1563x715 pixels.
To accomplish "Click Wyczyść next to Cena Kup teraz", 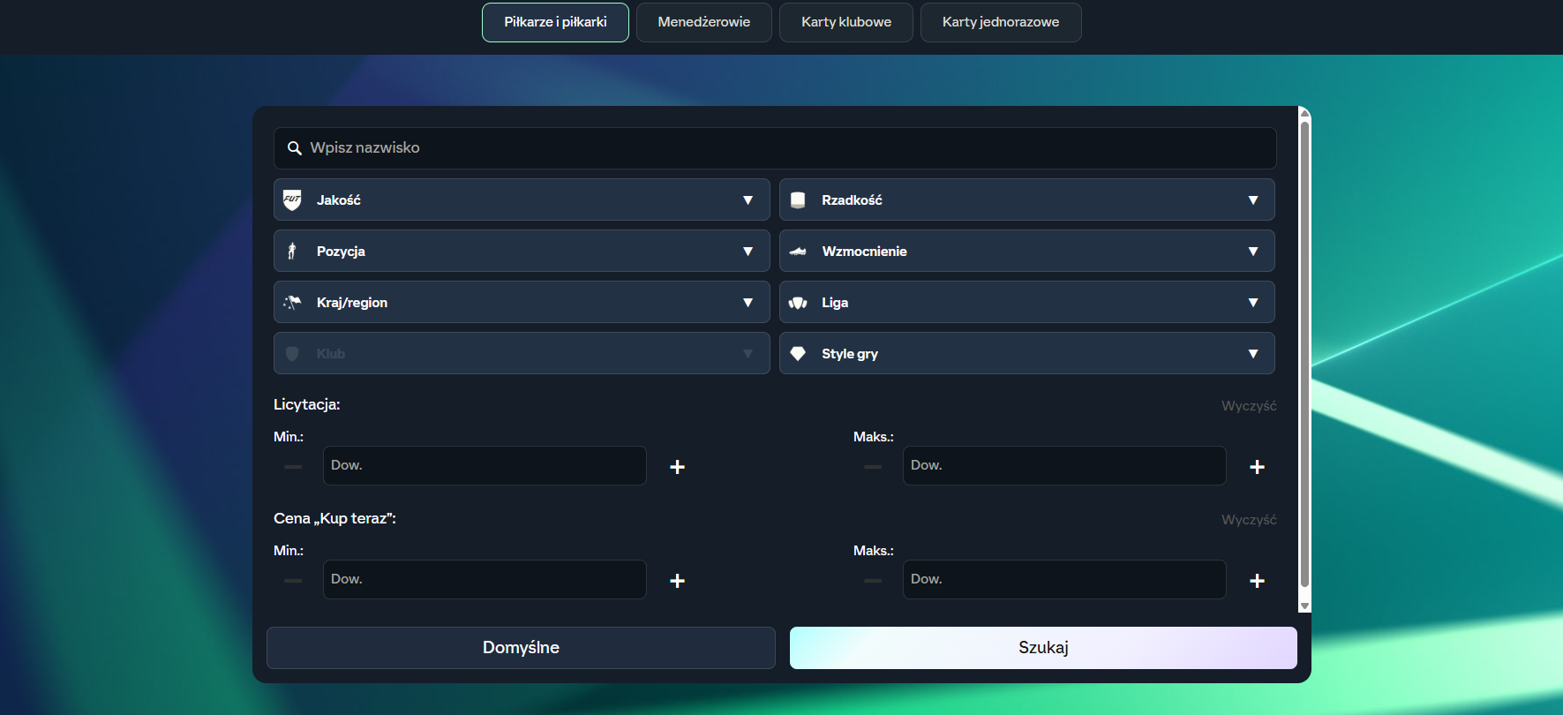I will click(1249, 520).
